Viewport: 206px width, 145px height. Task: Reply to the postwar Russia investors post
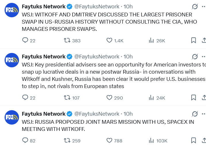(x=25, y=98)
